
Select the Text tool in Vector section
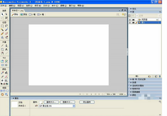click(x=6, y=50)
